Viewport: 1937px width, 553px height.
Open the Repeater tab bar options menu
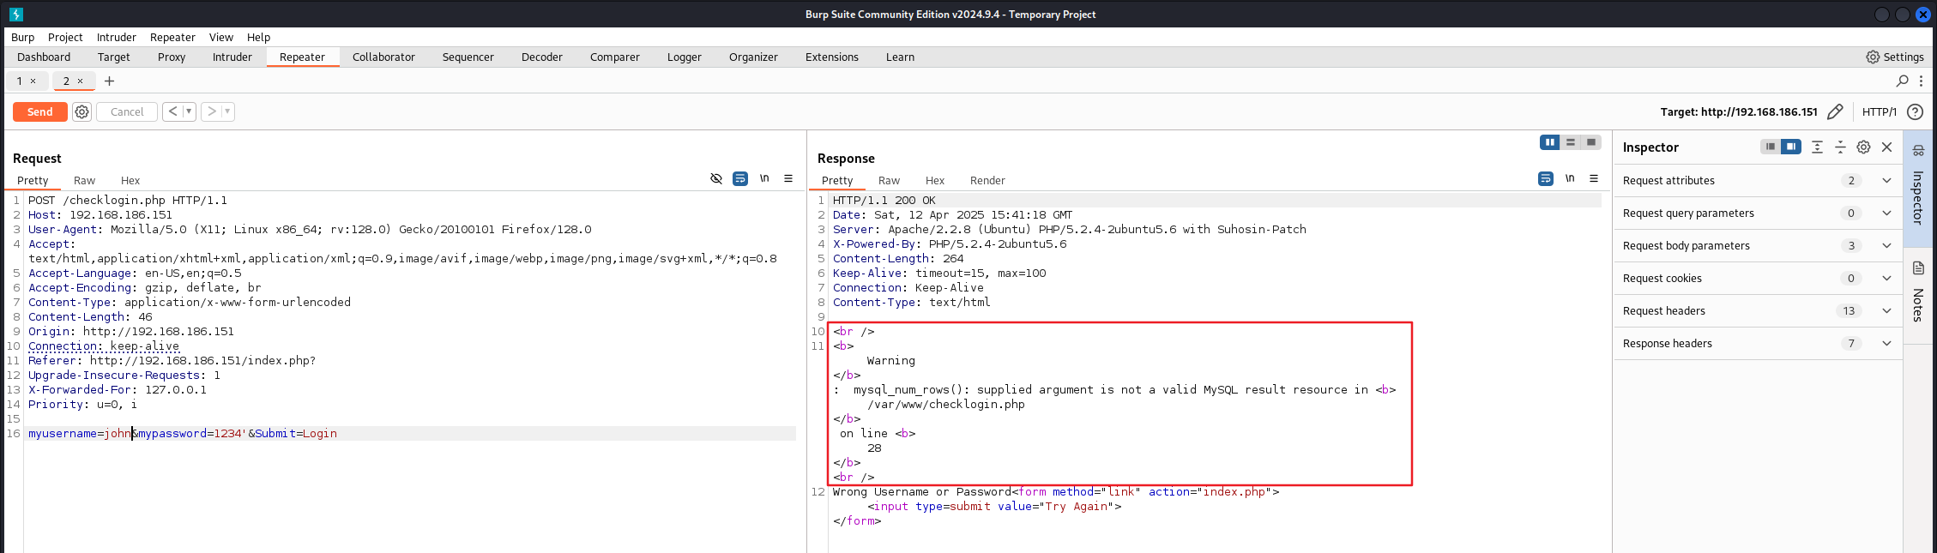pos(1921,81)
